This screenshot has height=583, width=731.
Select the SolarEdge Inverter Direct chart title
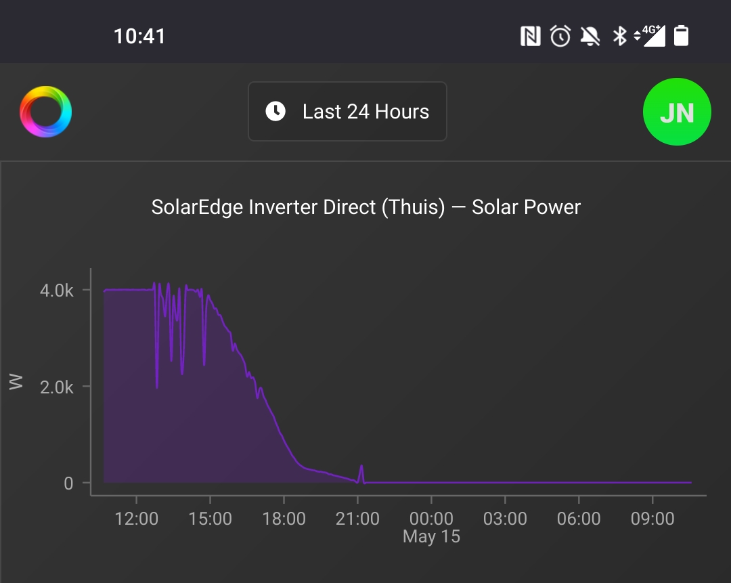[x=366, y=207]
